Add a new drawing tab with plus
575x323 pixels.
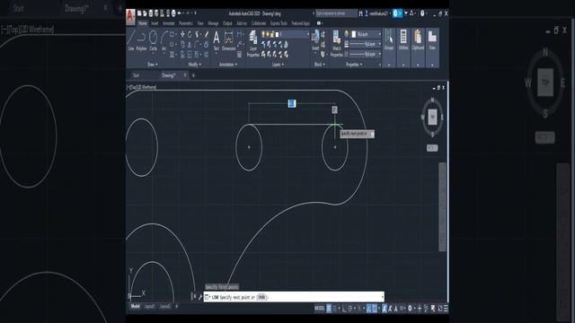tap(193, 75)
